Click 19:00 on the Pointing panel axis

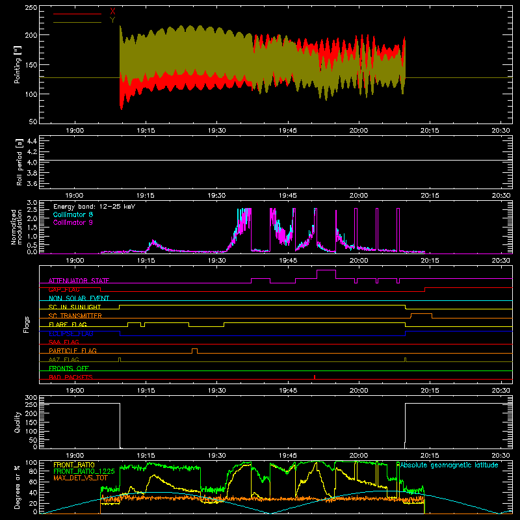75,131
